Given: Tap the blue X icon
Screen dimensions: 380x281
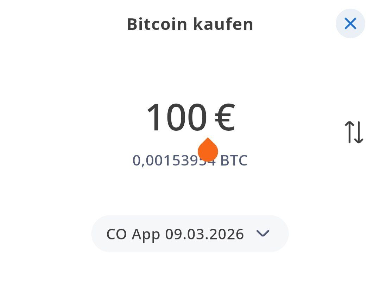Looking at the screenshot, I should click(350, 24).
